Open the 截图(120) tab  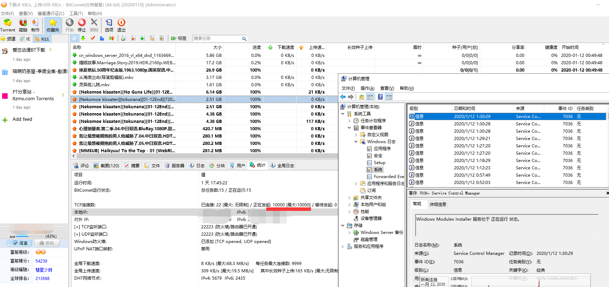pyautogui.click(x=107, y=165)
